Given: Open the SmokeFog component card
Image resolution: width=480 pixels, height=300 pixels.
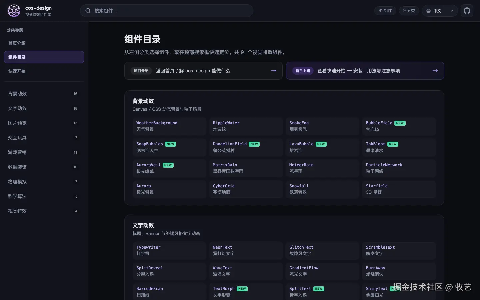Looking at the screenshot, I should [x=322, y=126].
